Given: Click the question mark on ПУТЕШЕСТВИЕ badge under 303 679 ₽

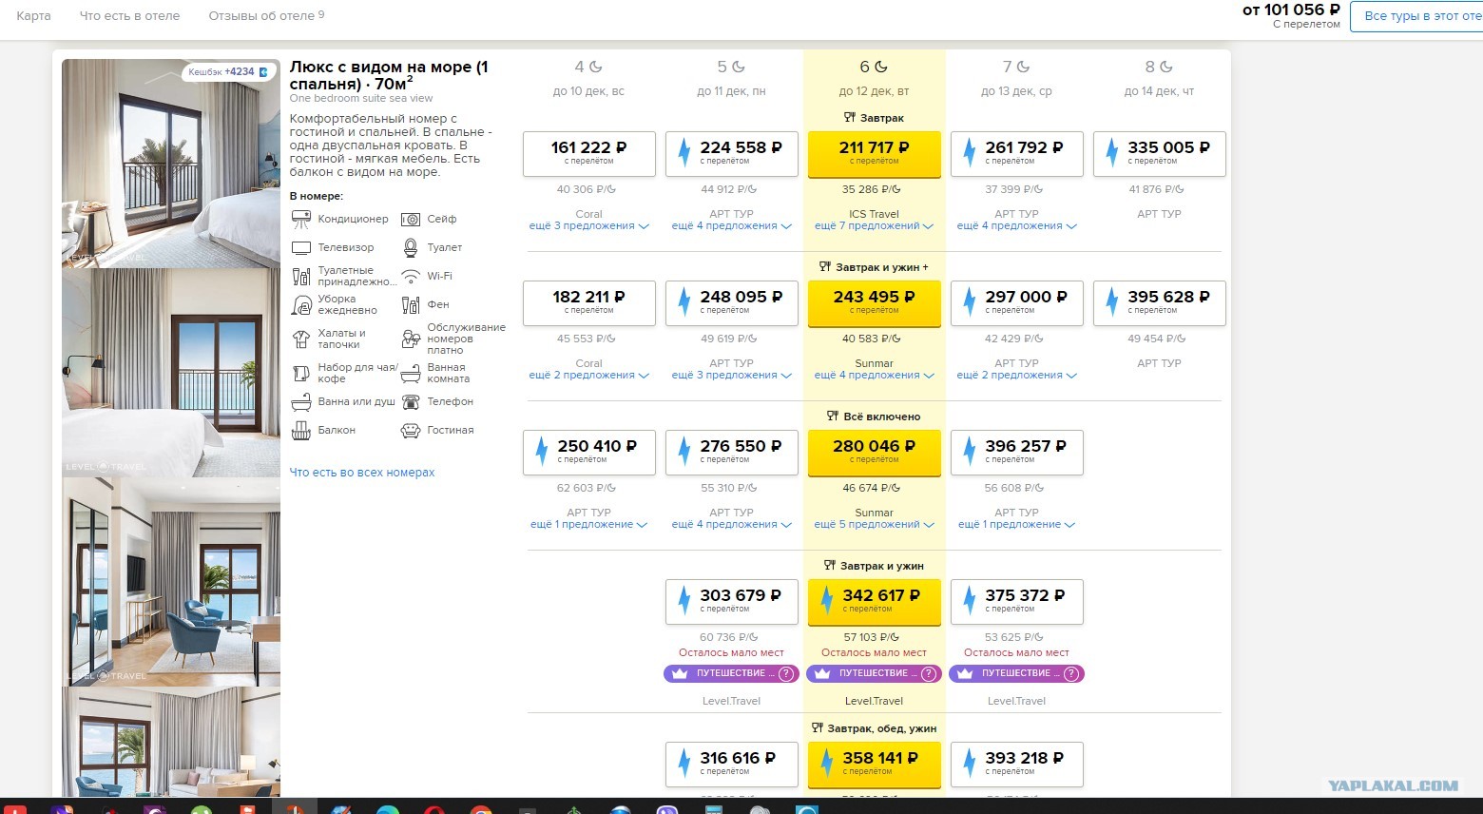Looking at the screenshot, I should [x=786, y=673].
